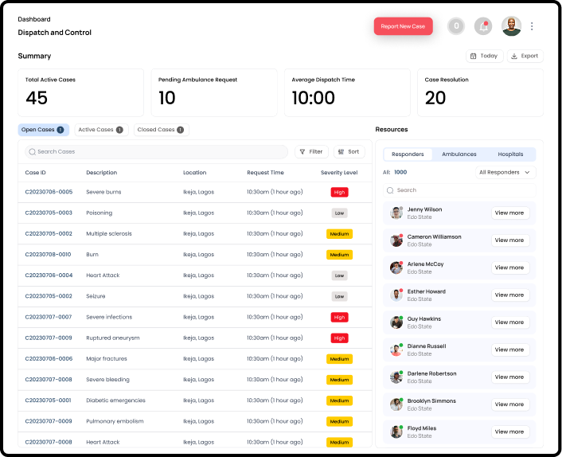Switch to Active Cases filter
This screenshot has width=562, height=457.
click(x=100, y=130)
